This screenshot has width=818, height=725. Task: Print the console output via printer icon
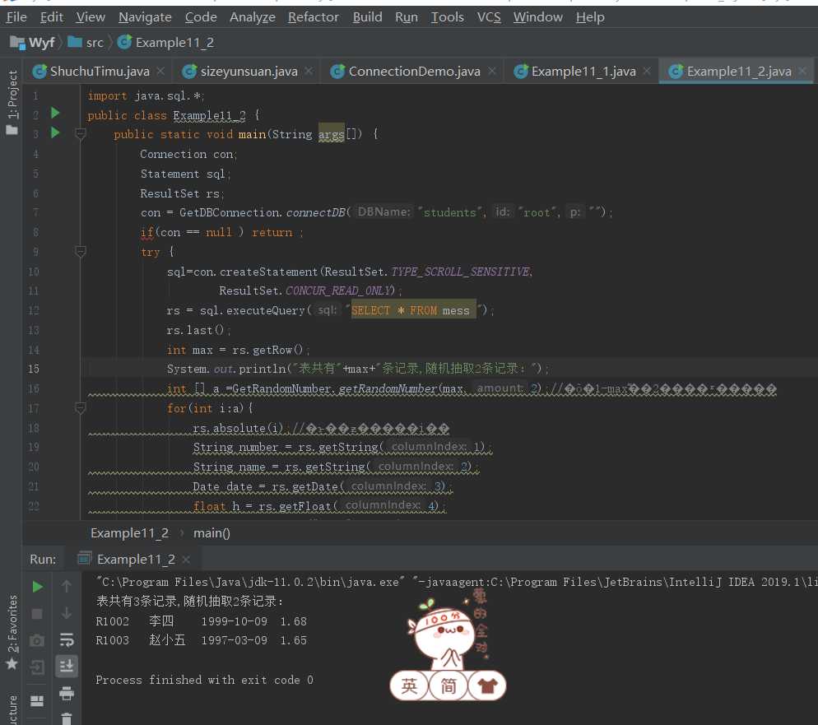click(x=67, y=693)
